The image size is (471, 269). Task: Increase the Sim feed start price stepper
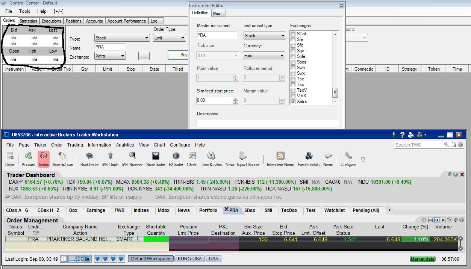236,99
